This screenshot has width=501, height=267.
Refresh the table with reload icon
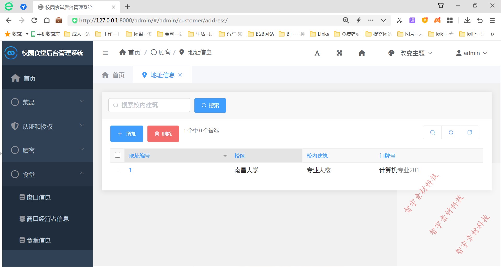click(x=451, y=133)
